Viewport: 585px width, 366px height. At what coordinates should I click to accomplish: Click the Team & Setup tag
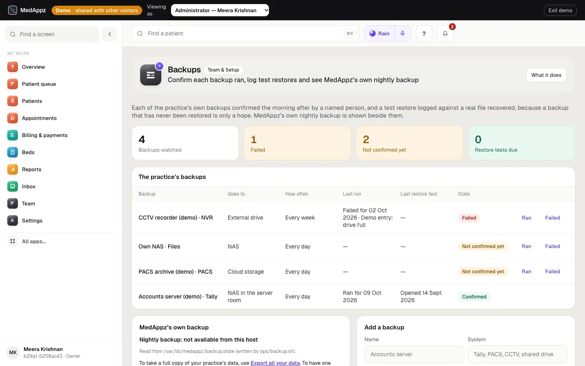tap(223, 70)
